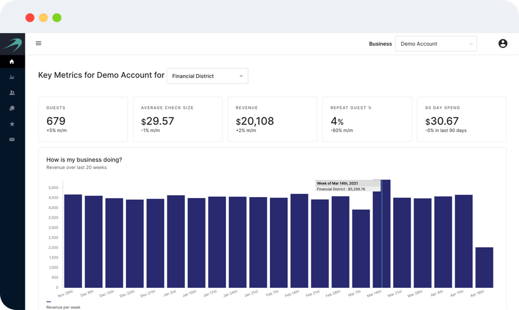Open the guests (people) sidebar icon
Image resolution: width=519 pixels, height=310 pixels.
(12, 93)
